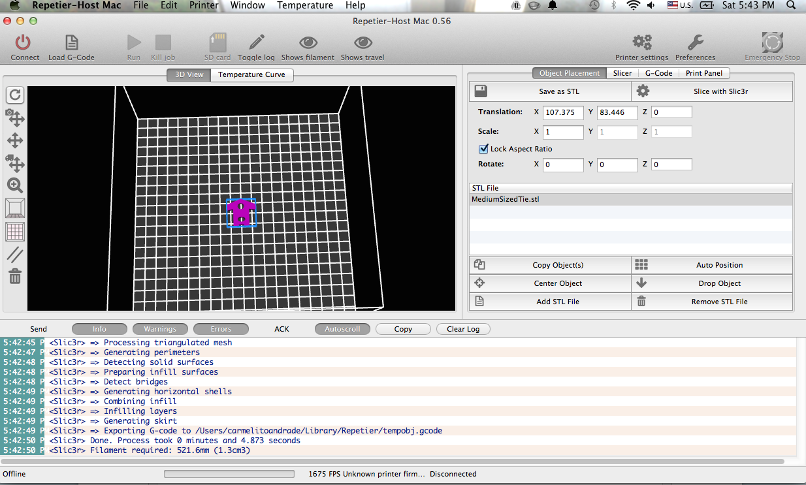The image size is (806, 485).
Task: Switch to the 3D View tab
Action: point(189,74)
